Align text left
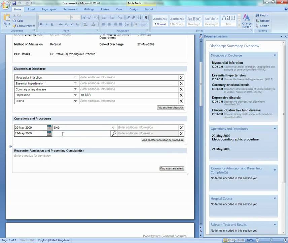 (x=104, y=24)
